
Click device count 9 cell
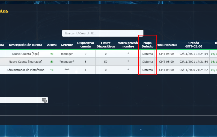click(x=85, y=54)
